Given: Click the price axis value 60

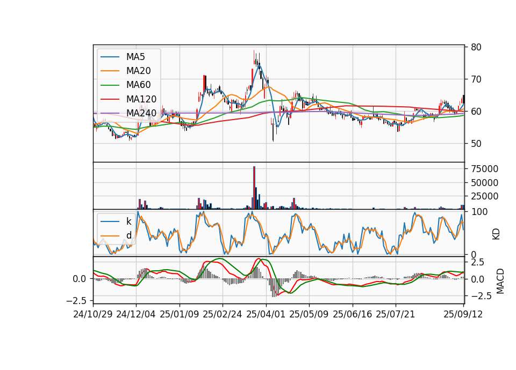Looking at the screenshot, I should point(476,112).
